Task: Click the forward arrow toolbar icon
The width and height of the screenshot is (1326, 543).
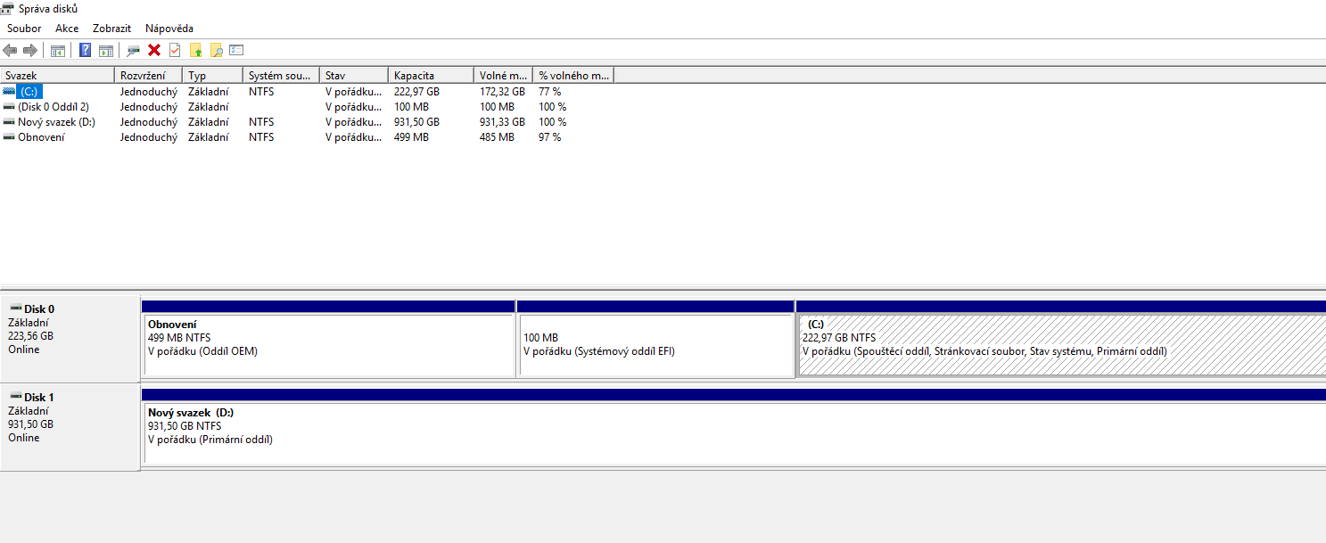Action: (30, 51)
